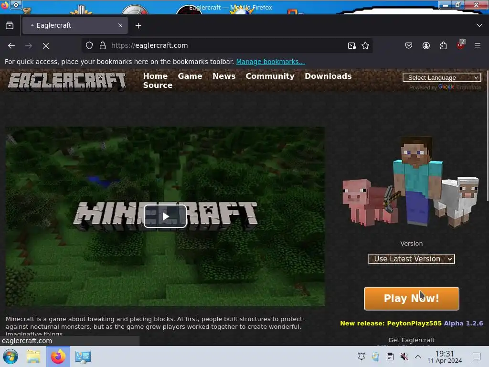Open the Community nav item
This screenshot has width=489, height=367.
tap(270, 76)
